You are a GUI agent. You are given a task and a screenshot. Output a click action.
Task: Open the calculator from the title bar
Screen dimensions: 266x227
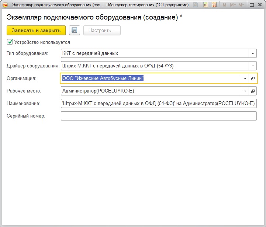(205, 5)
